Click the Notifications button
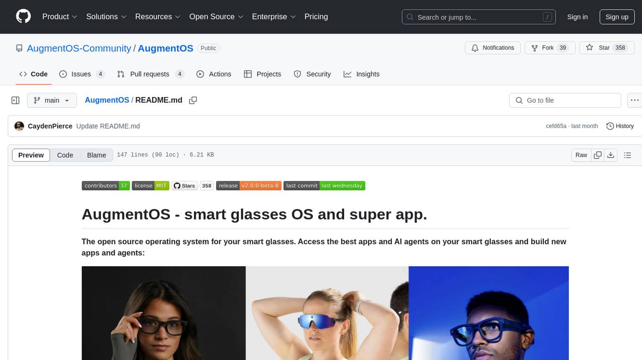 tap(493, 48)
